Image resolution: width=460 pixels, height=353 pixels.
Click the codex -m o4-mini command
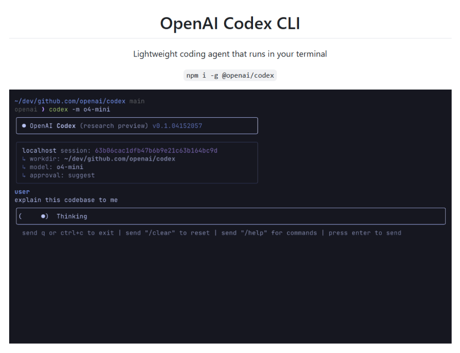click(x=80, y=109)
